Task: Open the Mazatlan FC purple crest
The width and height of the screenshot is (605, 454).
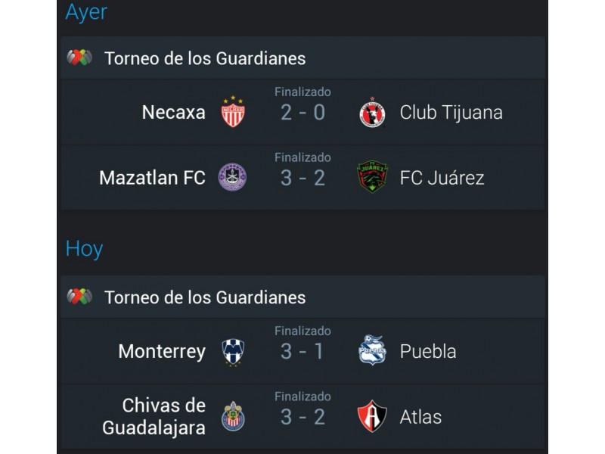Action: tap(232, 177)
